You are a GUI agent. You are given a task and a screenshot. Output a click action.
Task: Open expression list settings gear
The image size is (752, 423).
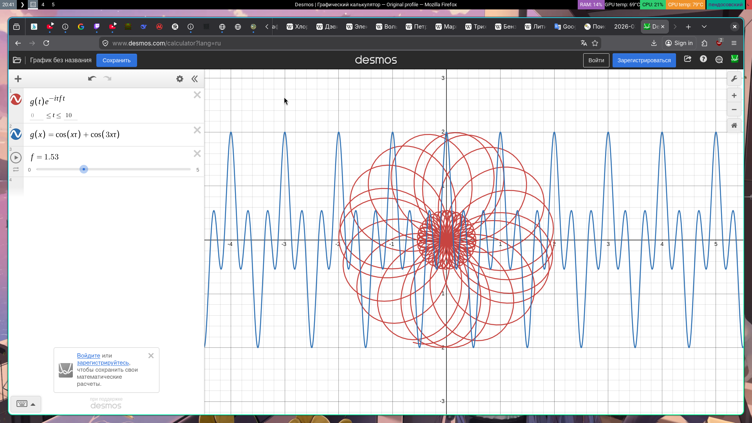180,79
